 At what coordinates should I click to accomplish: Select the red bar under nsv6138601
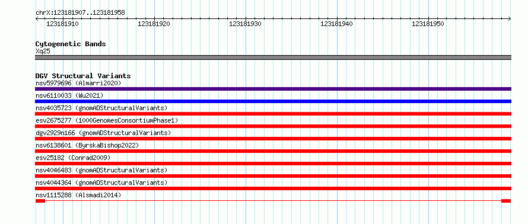click(x=273, y=151)
